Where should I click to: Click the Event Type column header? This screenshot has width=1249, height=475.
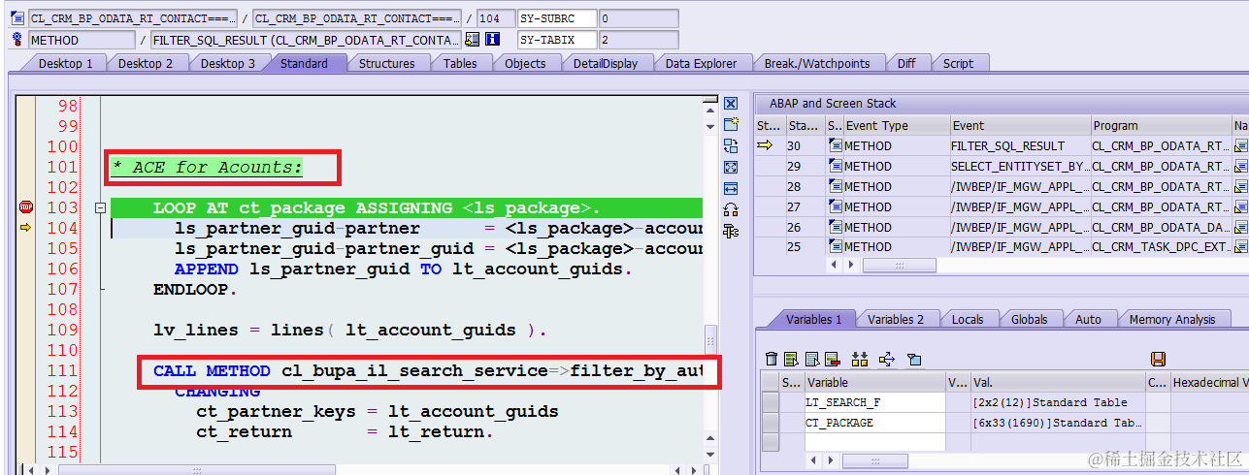[x=896, y=125]
